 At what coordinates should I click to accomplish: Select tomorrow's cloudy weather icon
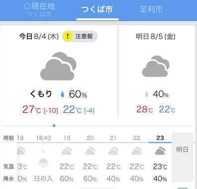pos(156,66)
